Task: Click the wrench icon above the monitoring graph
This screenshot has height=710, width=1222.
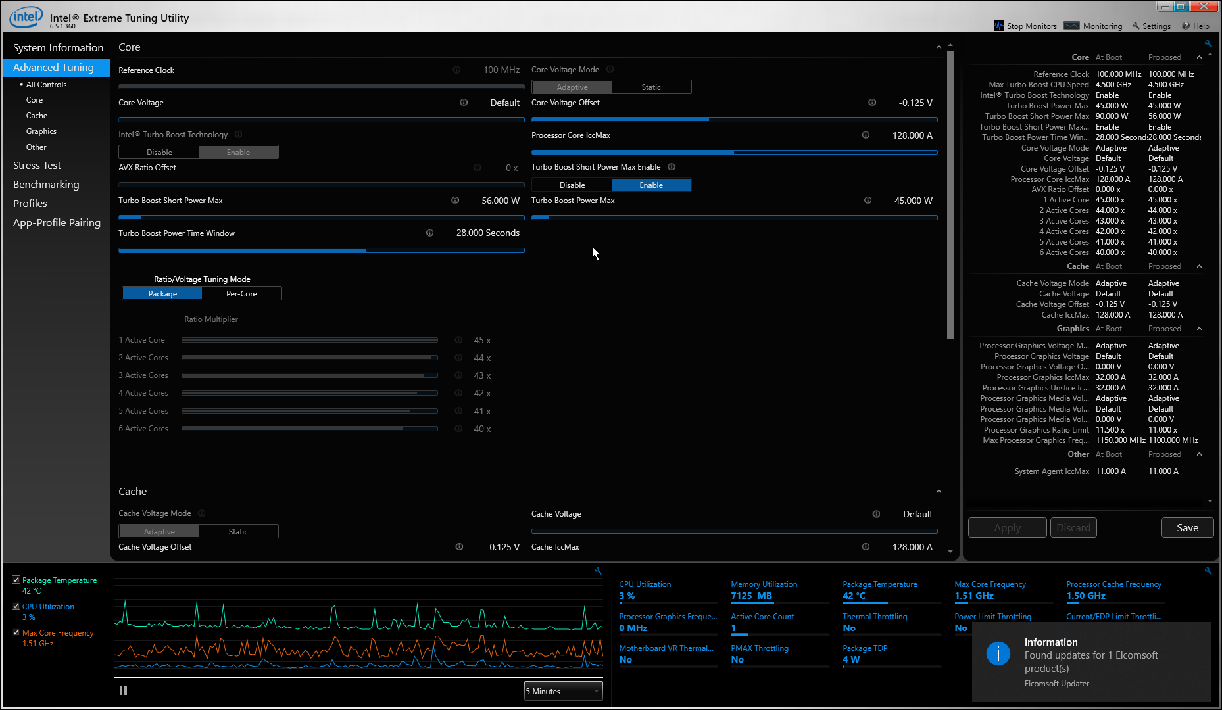Action: [598, 571]
